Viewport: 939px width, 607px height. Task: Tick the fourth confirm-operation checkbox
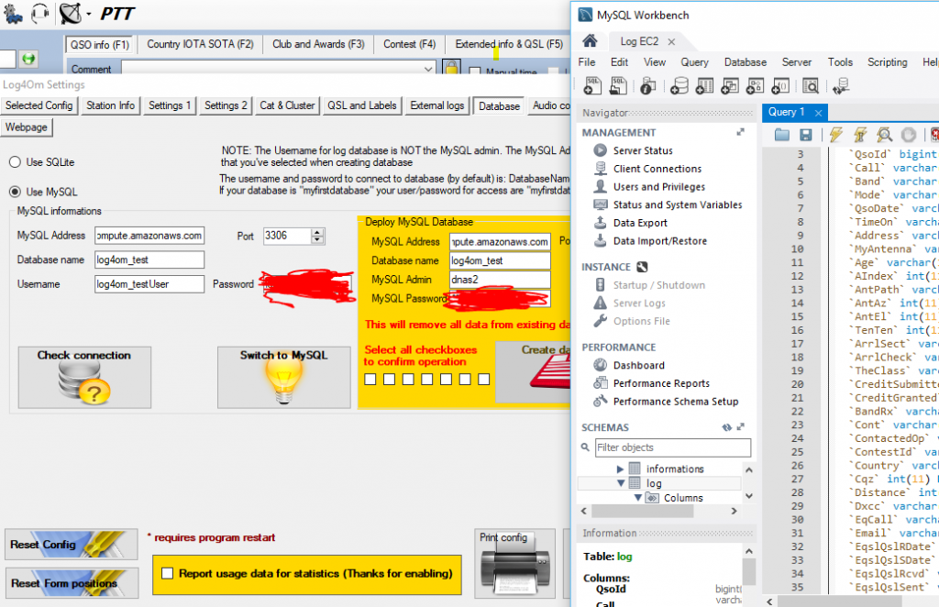tap(427, 379)
